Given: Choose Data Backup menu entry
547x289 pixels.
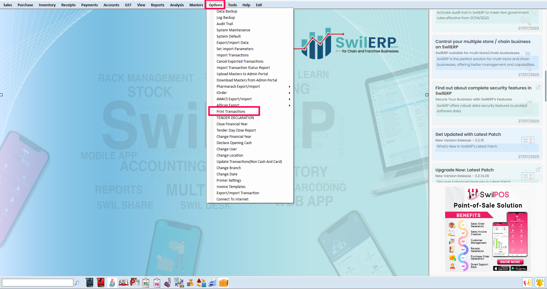Looking at the screenshot, I should point(227,11).
